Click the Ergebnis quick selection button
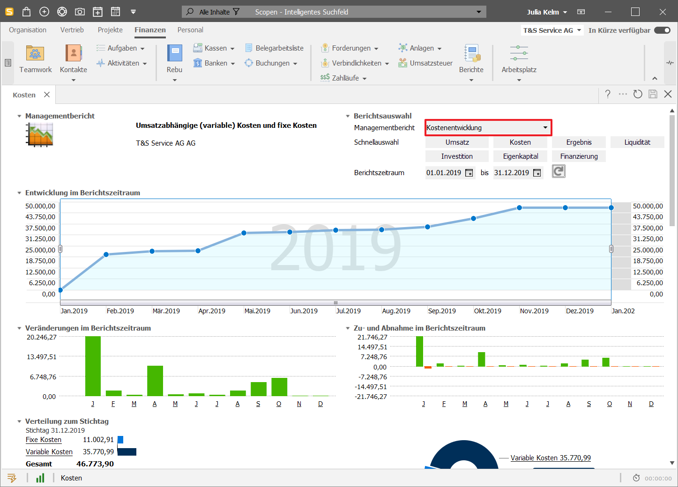Image resolution: width=678 pixels, height=487 pixels. tap(579, 142)
